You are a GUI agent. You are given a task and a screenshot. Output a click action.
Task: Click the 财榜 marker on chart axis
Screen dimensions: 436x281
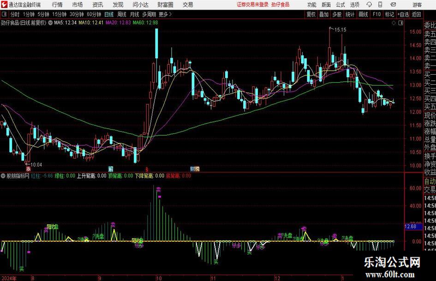click(x=195, y=169)
